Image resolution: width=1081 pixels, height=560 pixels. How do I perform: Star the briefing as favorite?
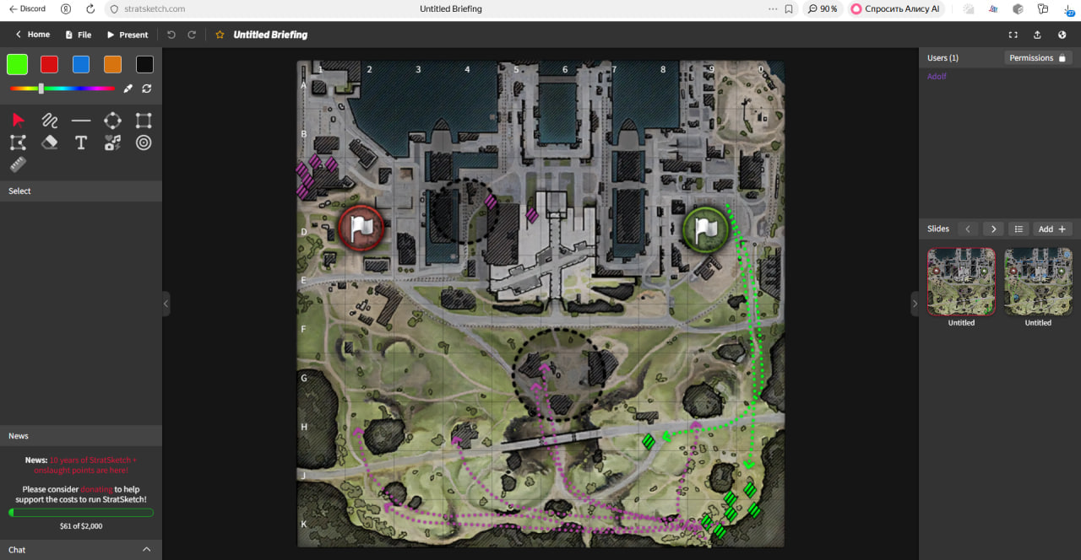click(x=220, y=35)
